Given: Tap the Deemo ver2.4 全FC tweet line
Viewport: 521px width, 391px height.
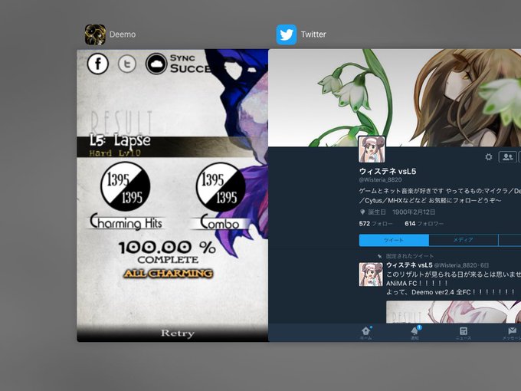Looking at the screenshot, I should point(451,292).
